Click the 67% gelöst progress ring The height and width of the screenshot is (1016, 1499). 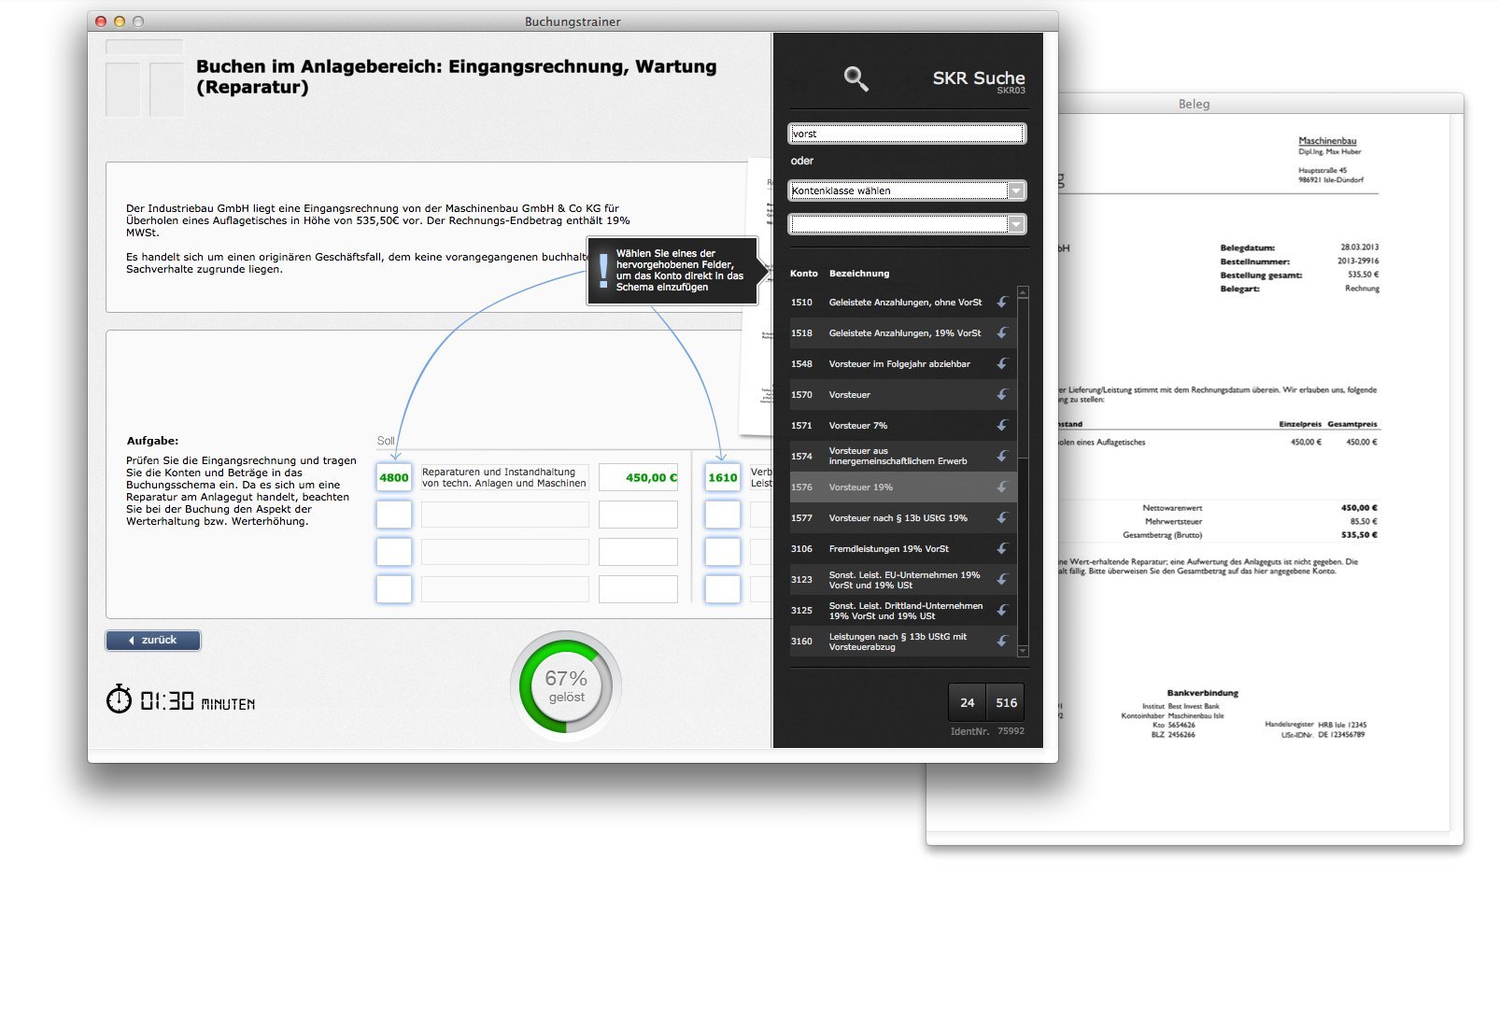566,686
